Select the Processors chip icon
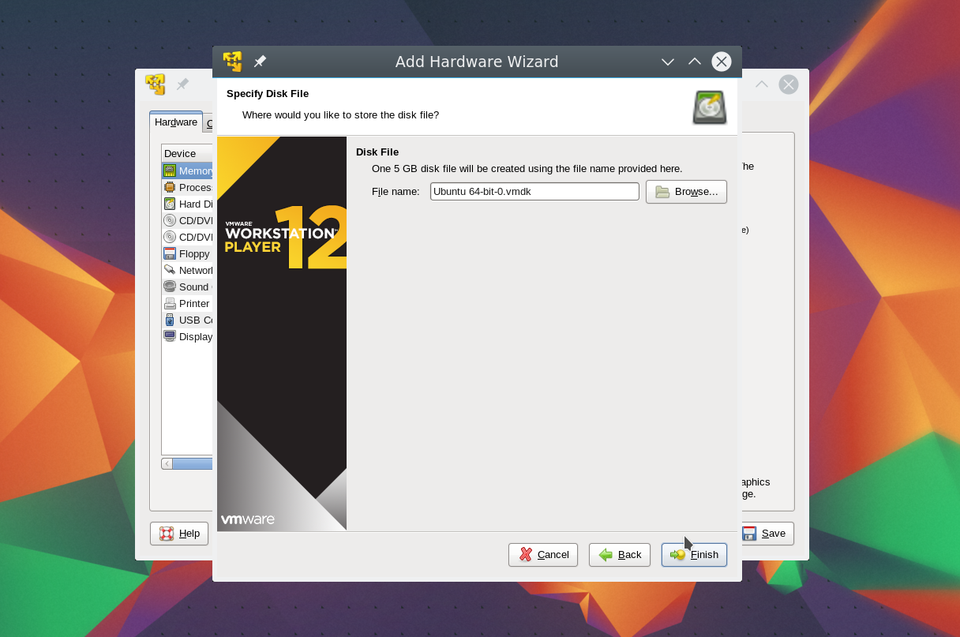Viewport: 960px width, 637px height. click(170, 188)
